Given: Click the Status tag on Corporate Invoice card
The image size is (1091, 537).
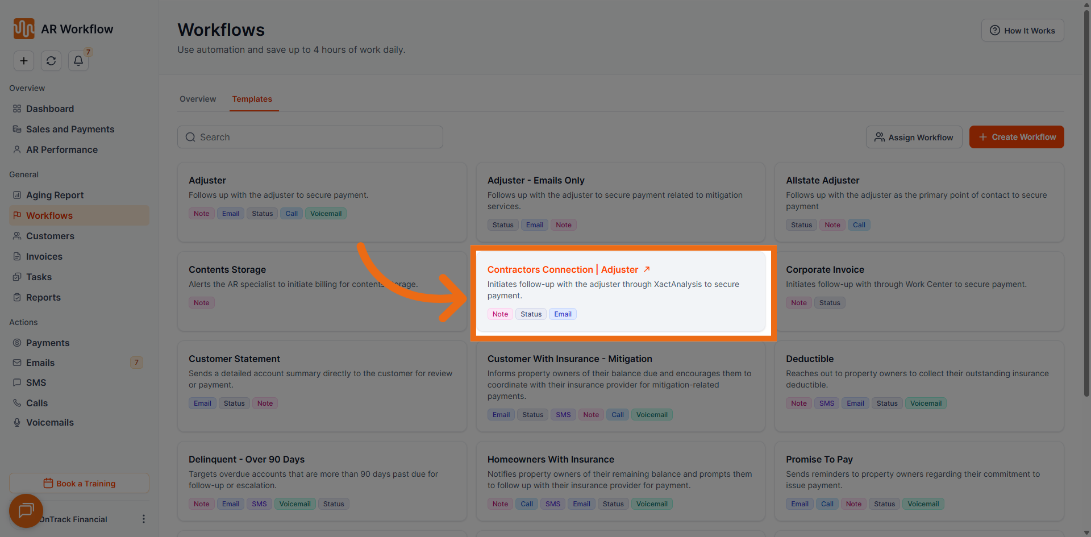Looking at the screenshot, I should point(830,303).
